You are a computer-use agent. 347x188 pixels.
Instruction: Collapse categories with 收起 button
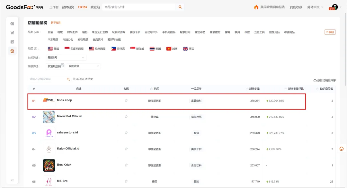[x=330, y=32]
